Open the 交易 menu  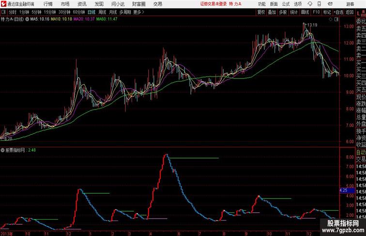tap(157, 4)
